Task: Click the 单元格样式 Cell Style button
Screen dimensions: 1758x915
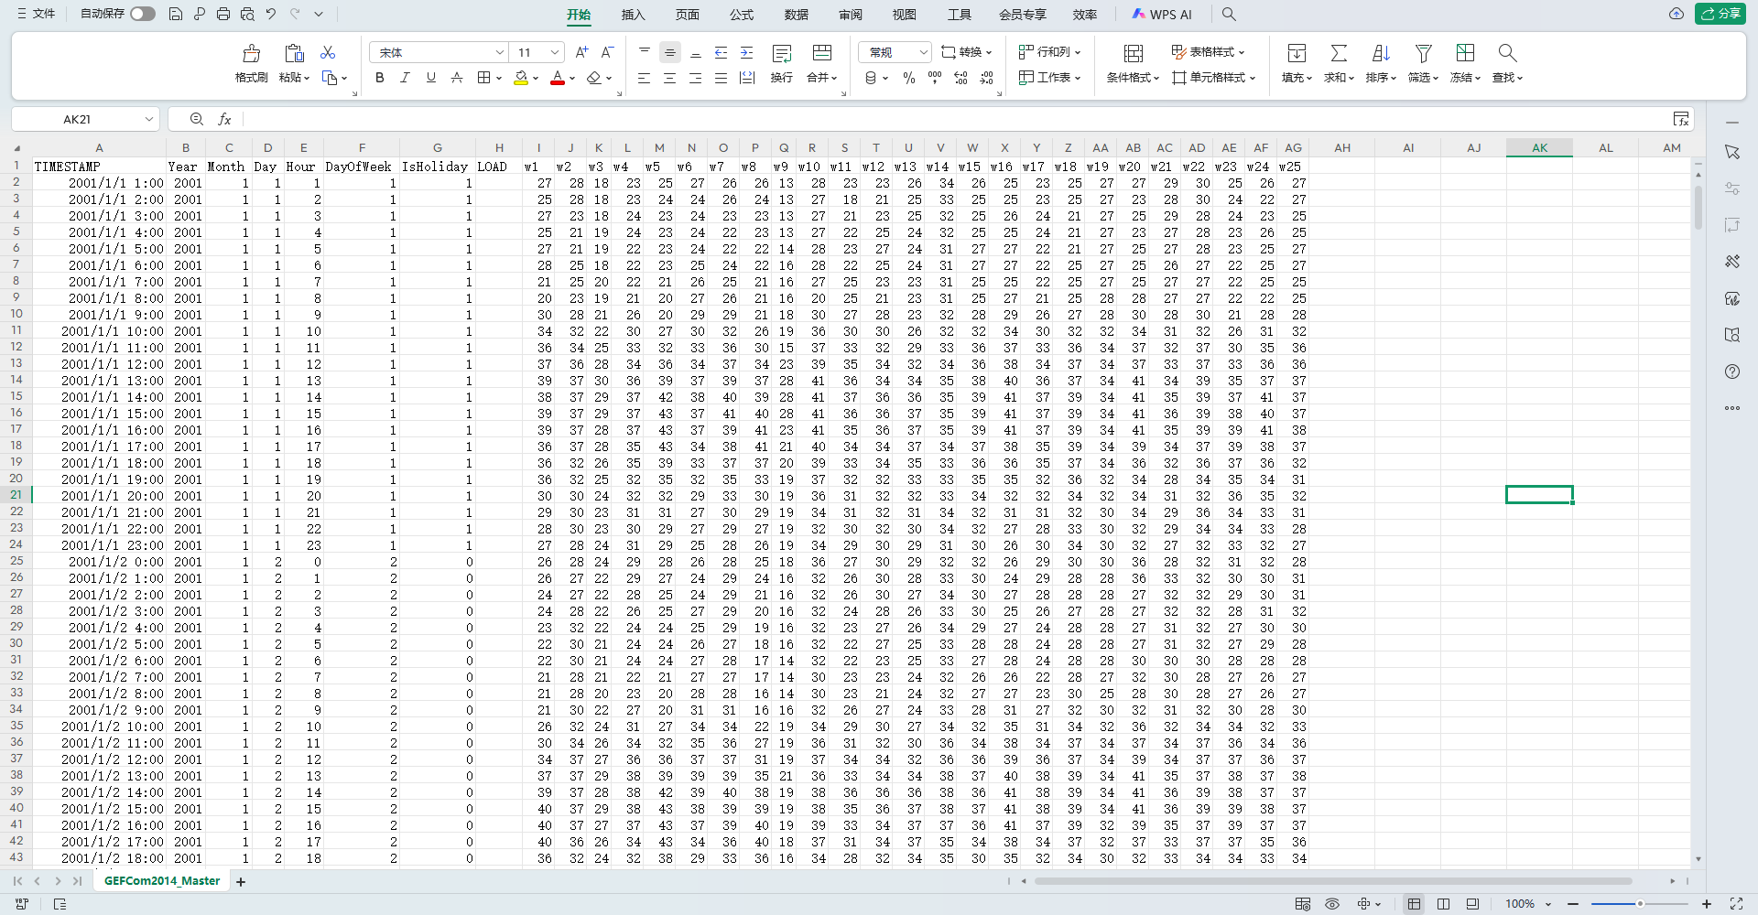Action: point(1214,78)
